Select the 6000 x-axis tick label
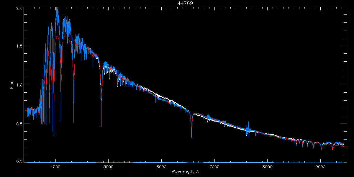This screenshot has width=354, height=177. (x=161, y=167)
